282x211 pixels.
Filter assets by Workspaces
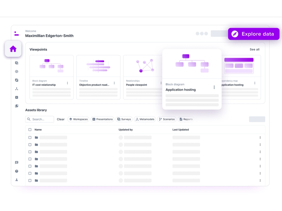pos(79,119)
